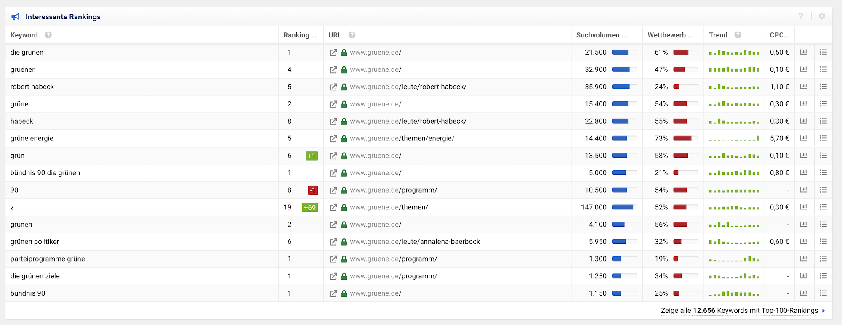Viewport: 842px width, 325px height.
Task: Click competition bar for grüne energie
Action: pyautogui.click(x=685, y=138)
